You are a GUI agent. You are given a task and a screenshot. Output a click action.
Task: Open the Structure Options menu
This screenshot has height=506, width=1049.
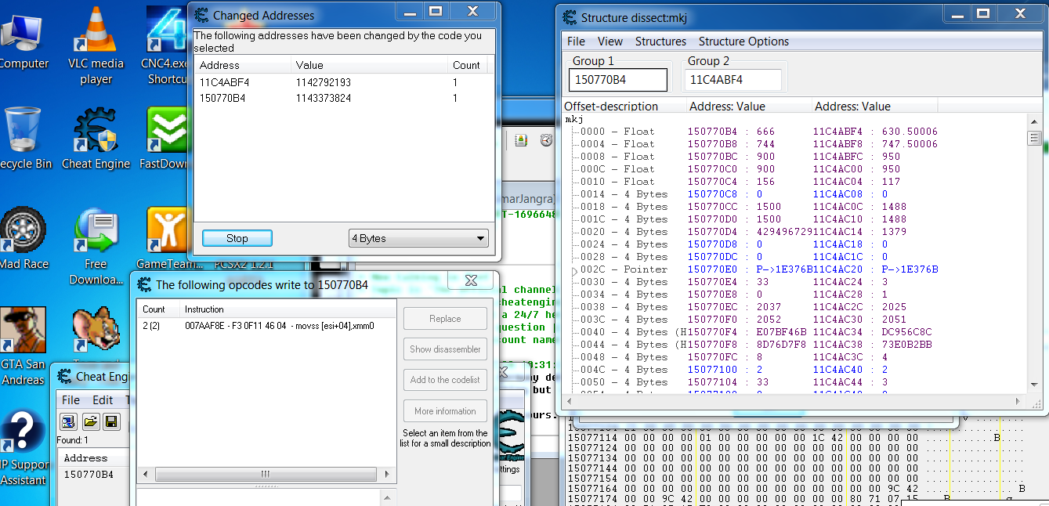click(743, 42)
